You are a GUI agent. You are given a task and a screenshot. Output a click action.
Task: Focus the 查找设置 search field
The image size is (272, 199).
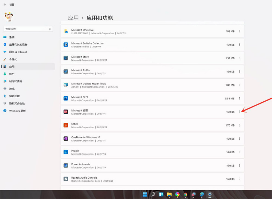[x=28, y=29]
